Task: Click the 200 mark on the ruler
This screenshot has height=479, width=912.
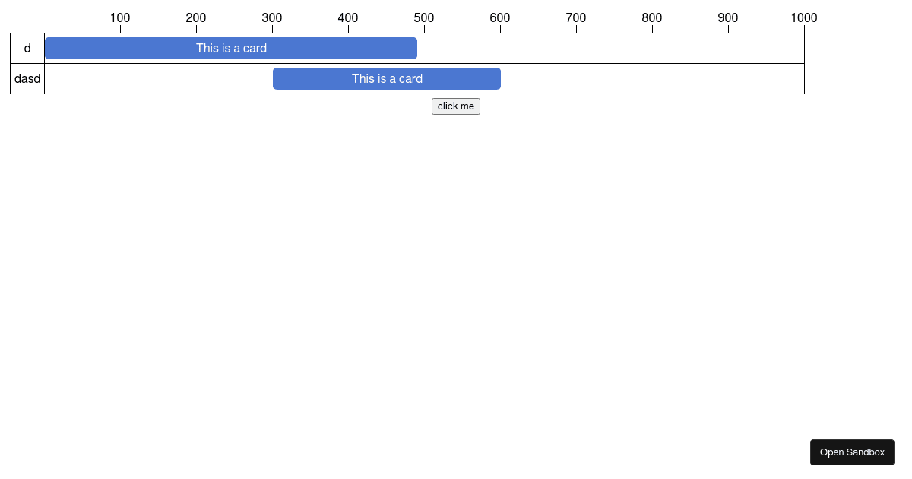Action: click(196, 17)
